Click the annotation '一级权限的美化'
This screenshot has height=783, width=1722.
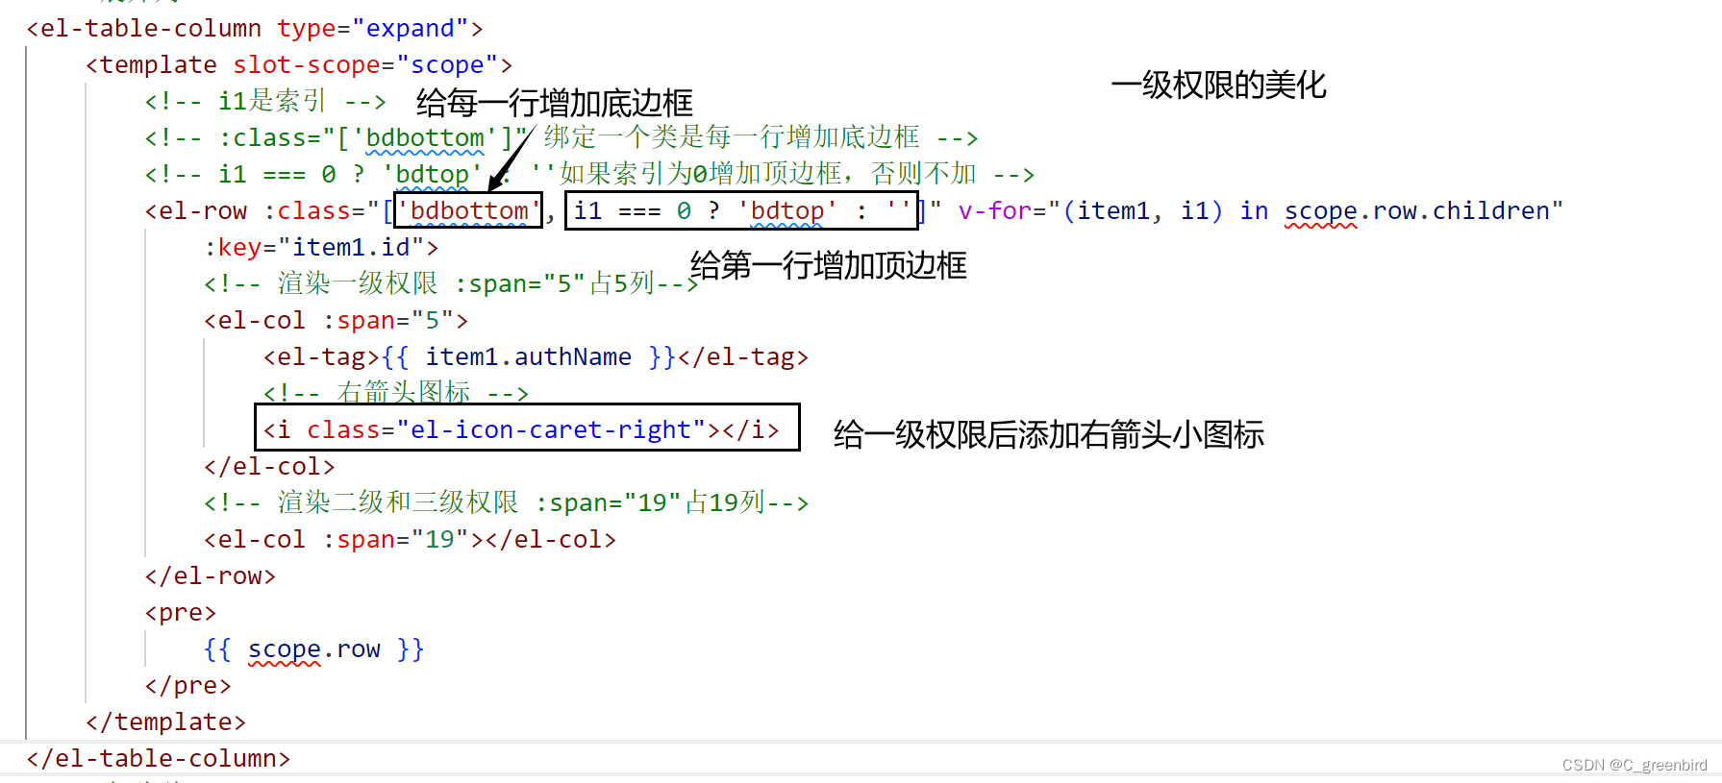1218,85
